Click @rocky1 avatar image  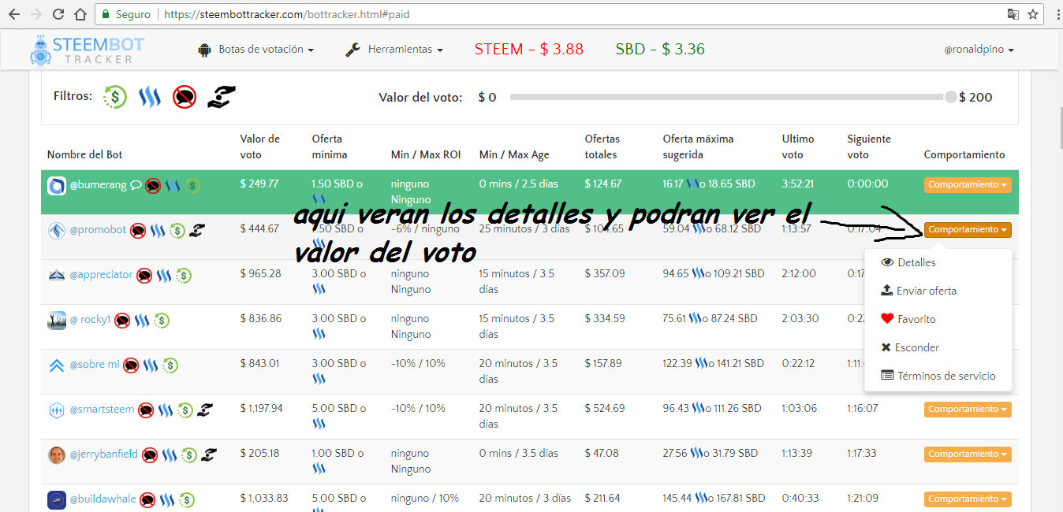coord(57,321)
